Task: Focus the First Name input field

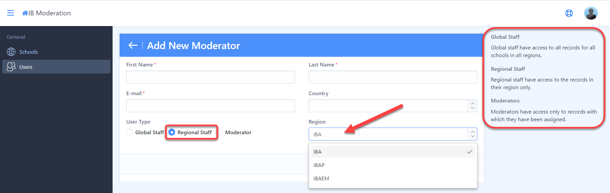Action: pyautogui.click(x=210, y=77)
